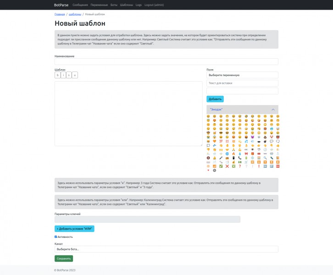Image resolution: width=333 pixels, height=275 pixels.
Task: Open Переменные in the navbar
Action: click(x=100, y=5)
